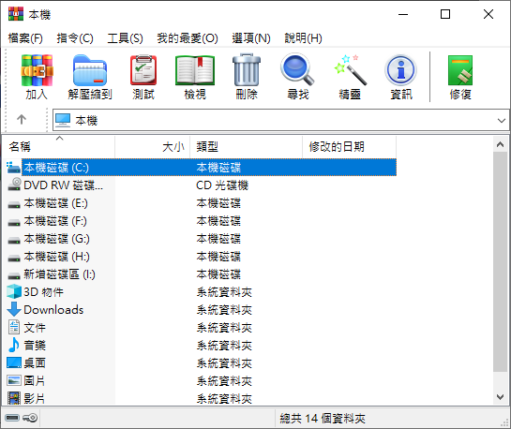The height and width of the screenshot is (429, 511).
Task: Select the DVD RW drive entry
Action: click(x=63, y=185)
